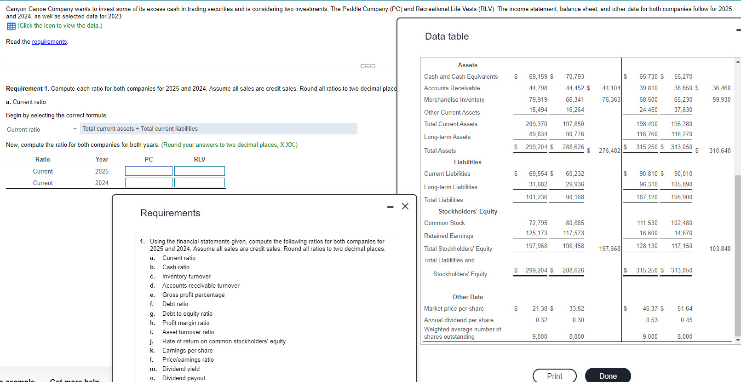Click requirement item Cash ratio
This screenshot has width=741, height=382.
click(176, 267)
